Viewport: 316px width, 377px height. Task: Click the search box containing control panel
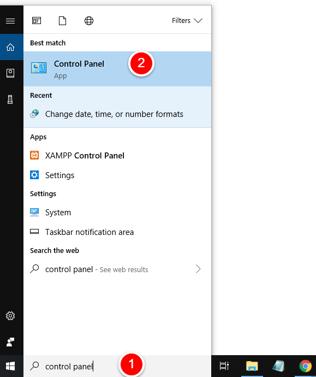[x=117, y=366]
